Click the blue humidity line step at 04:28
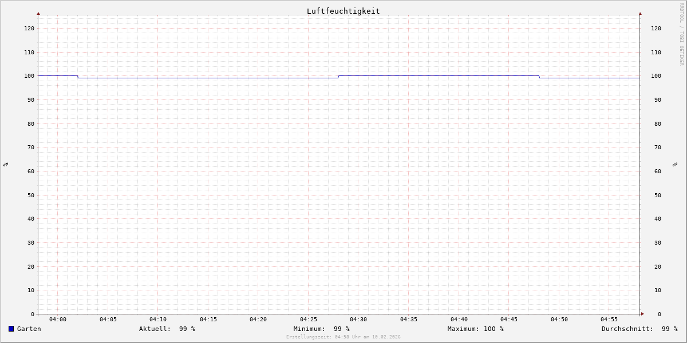 pos(338,77)
